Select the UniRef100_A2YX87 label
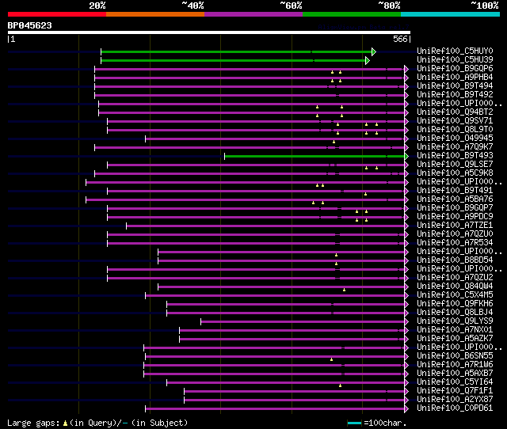Screen dimensions: 507x429 (455, 400)
